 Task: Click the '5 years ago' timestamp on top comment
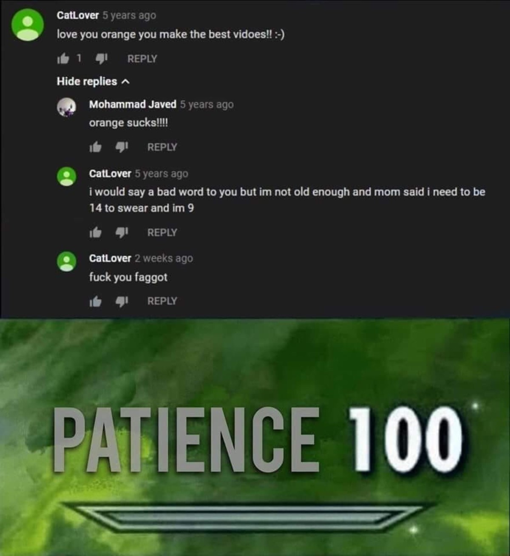point(129,15)
